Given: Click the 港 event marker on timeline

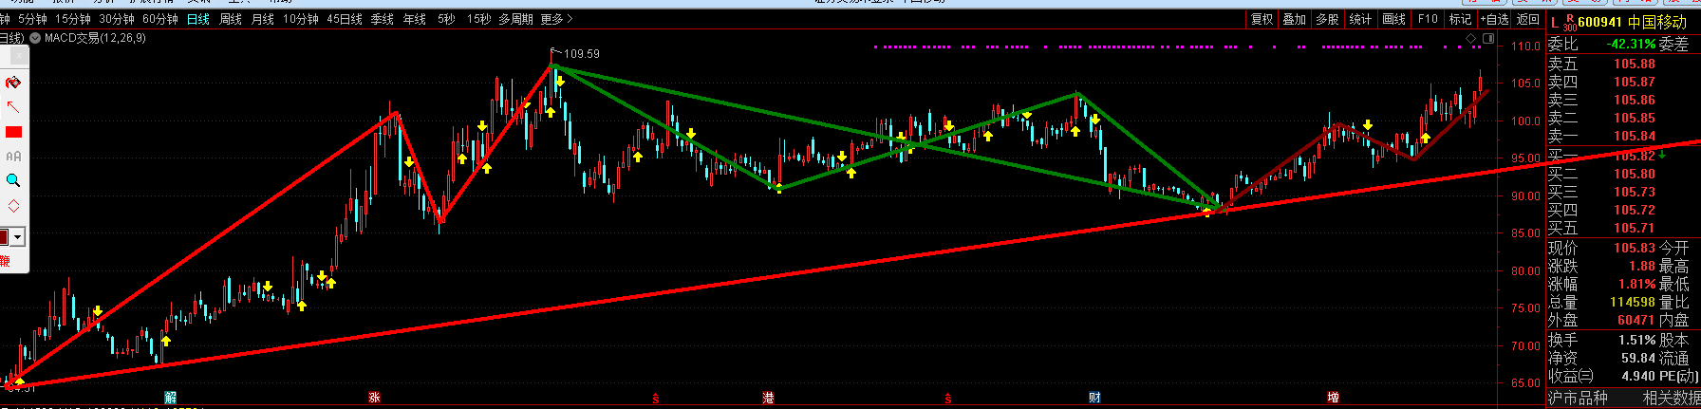Looking at the screenshot, I should point(768,398).
